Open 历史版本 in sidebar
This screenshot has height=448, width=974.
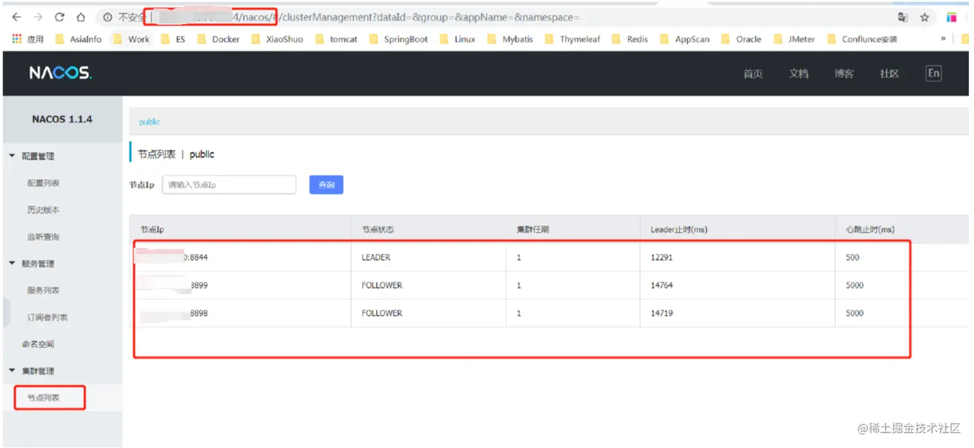click(43, 210)
